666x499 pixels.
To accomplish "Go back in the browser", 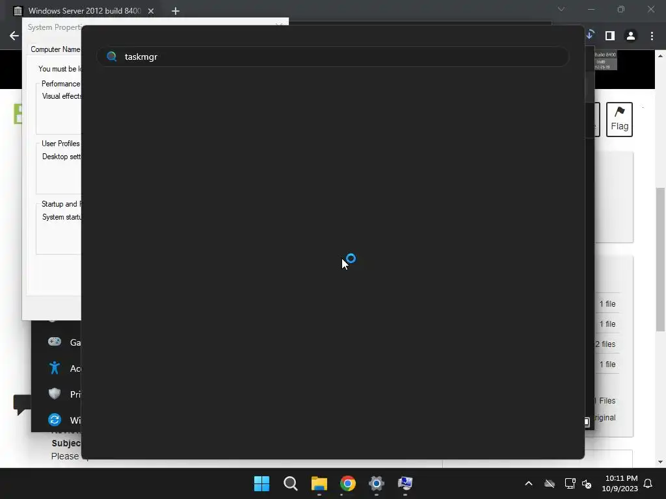I will coord(14,36).
